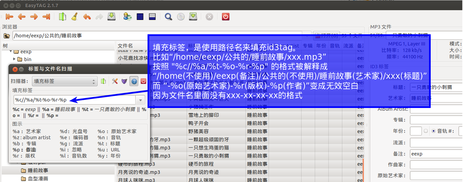Go to the previous file
Viewport: 463px width, 182px height.
[22, 17]
